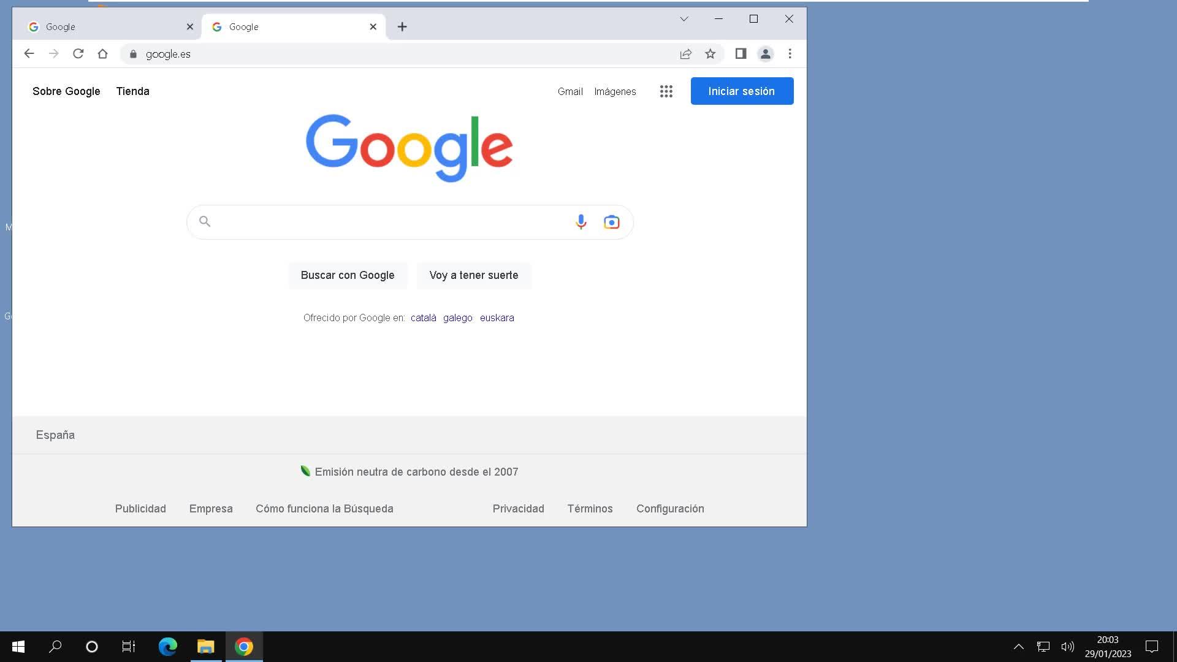Expand the tab search chevron

click(x=684, y=19)
